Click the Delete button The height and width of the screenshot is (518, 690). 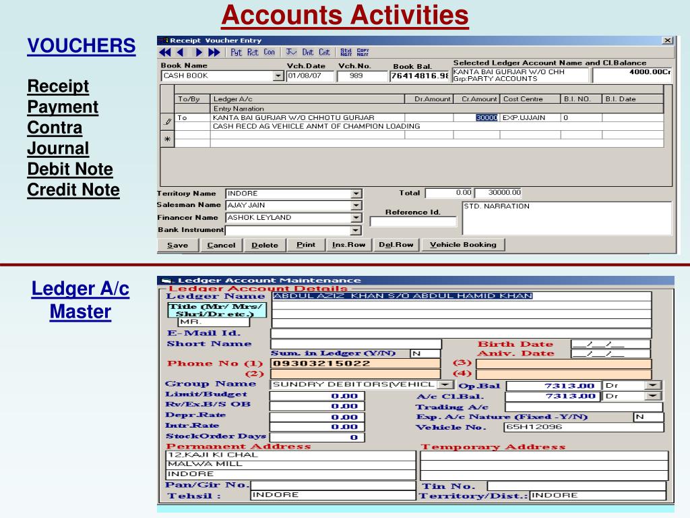tap(265, 246)
